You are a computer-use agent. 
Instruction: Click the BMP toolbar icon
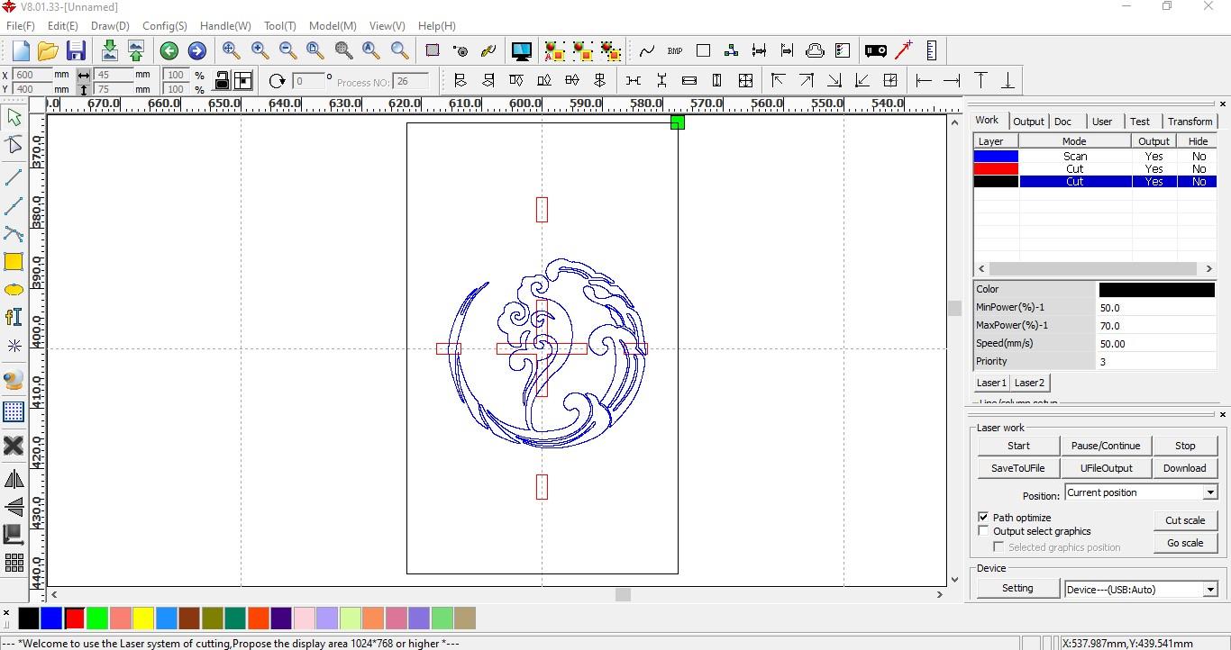pos(675,51)
